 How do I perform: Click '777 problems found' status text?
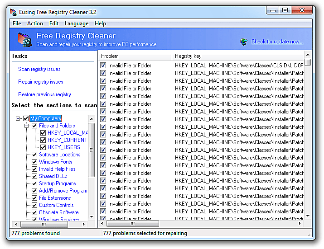[35, 233]
